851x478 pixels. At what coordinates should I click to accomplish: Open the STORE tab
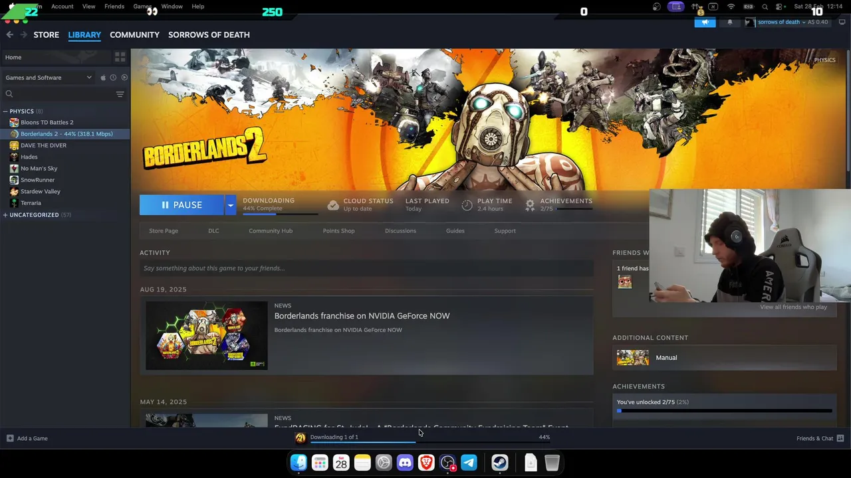click(x=46, y=35)
